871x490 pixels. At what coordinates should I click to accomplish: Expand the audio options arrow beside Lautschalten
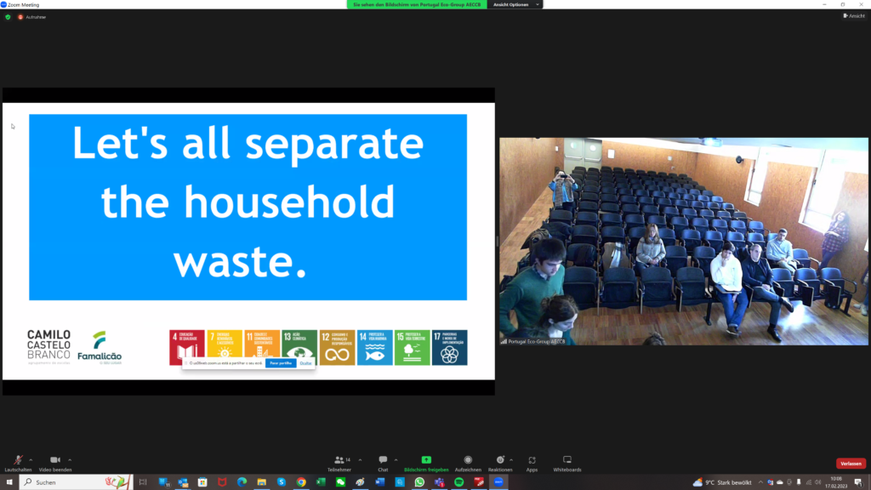tap(32, 459)
